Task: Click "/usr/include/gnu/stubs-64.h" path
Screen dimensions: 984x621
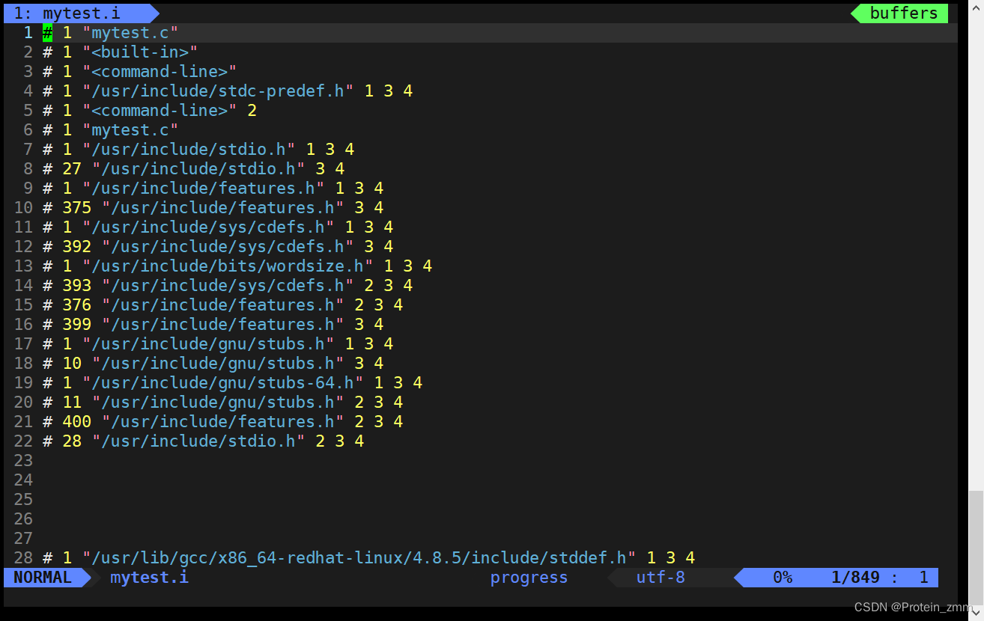Action: click(x=223, y=382)
